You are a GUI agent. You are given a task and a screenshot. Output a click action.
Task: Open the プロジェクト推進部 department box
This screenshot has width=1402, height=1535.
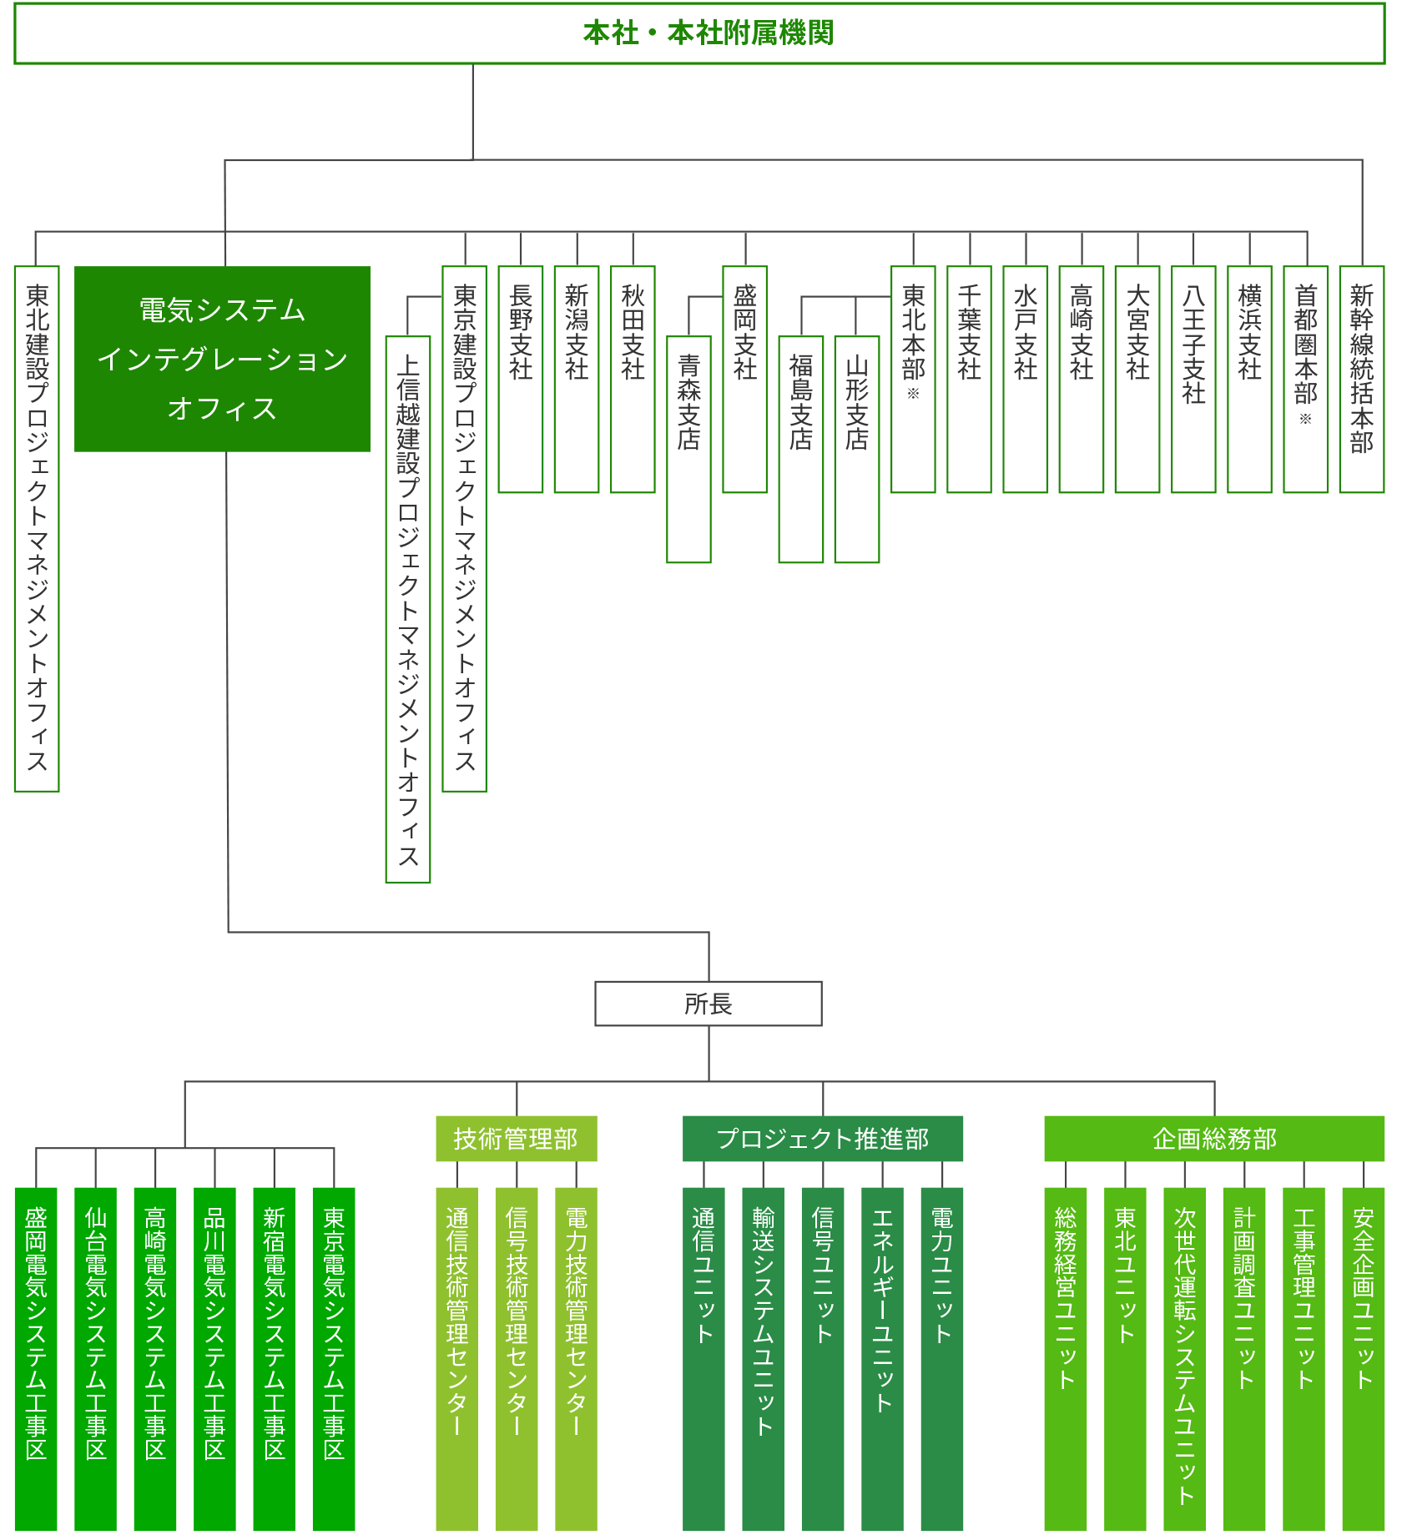point(822,1139)
